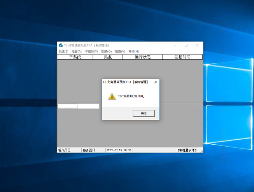254x192 pixels.
Task: Click the T3产品服务已经开启 message text
Action: pyautogui.click(x=131, y=96)
